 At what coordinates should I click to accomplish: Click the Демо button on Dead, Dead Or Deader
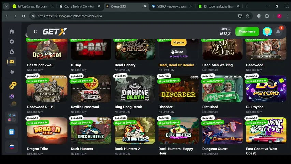coord(178,52)
